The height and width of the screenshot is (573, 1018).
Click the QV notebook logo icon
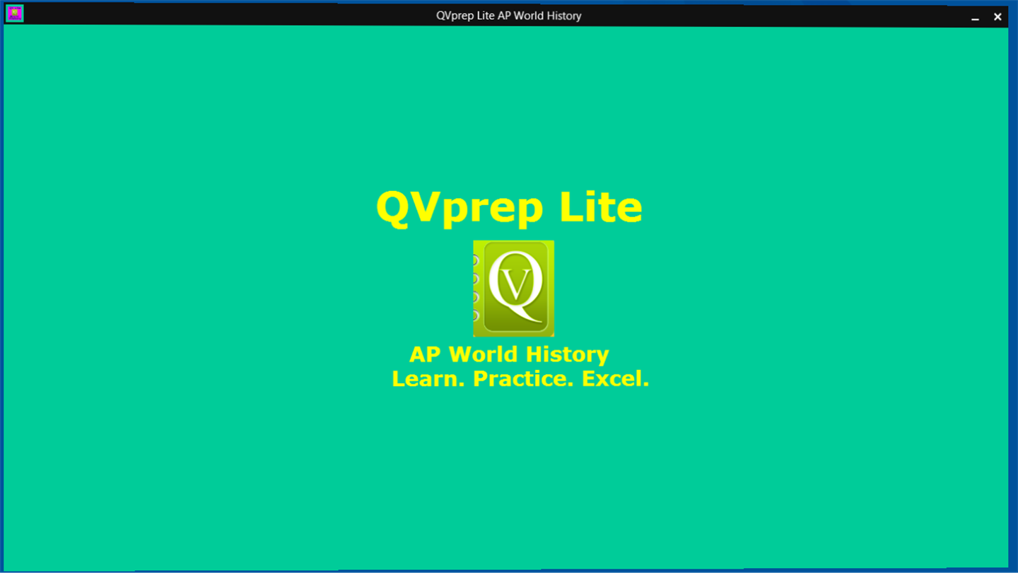tap(513, 289)
